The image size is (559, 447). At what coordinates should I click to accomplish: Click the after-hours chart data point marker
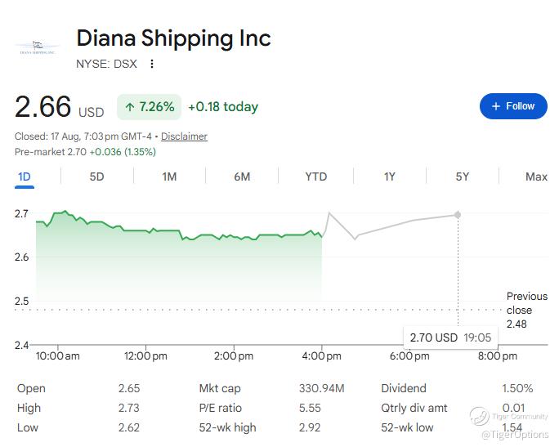[x=458, y=215]
